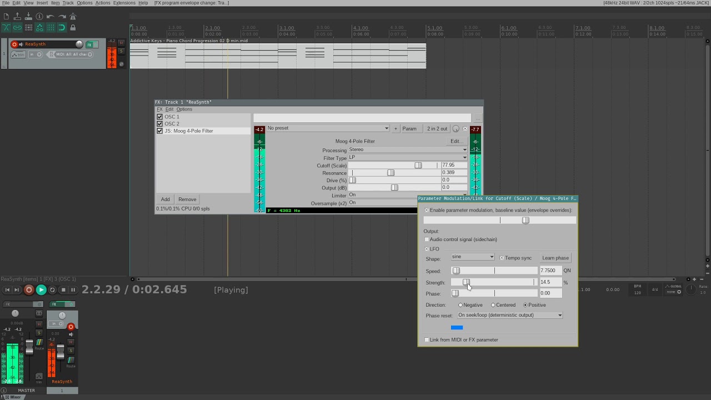
Task: Open project settings info icon
Action: 39,17
